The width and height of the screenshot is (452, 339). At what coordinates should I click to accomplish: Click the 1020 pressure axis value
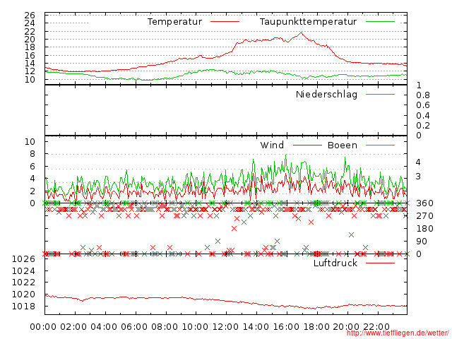coord(23,294)
